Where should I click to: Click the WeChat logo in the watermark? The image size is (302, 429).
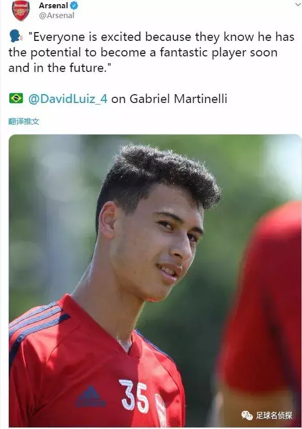pos(247,416)
